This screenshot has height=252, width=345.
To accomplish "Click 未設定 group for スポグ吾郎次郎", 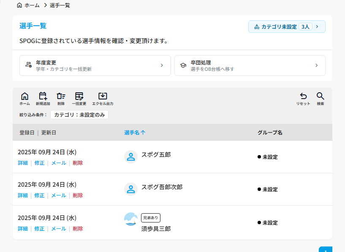I will (x=268, y=190).
